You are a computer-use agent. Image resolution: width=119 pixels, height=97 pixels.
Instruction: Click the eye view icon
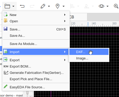pyautogui.click(x=101, y=6)
